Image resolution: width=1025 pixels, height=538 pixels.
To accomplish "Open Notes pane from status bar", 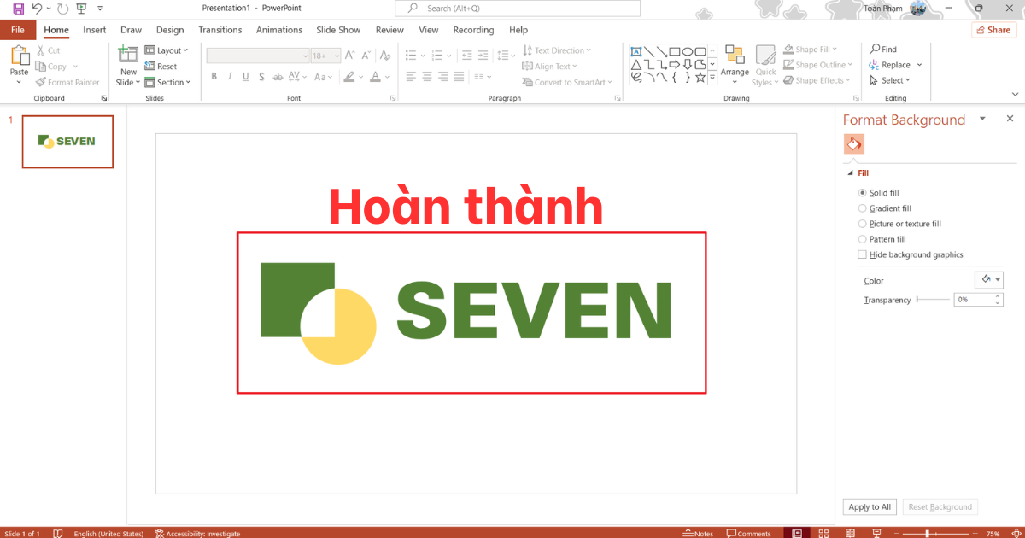I will (699, 533).
